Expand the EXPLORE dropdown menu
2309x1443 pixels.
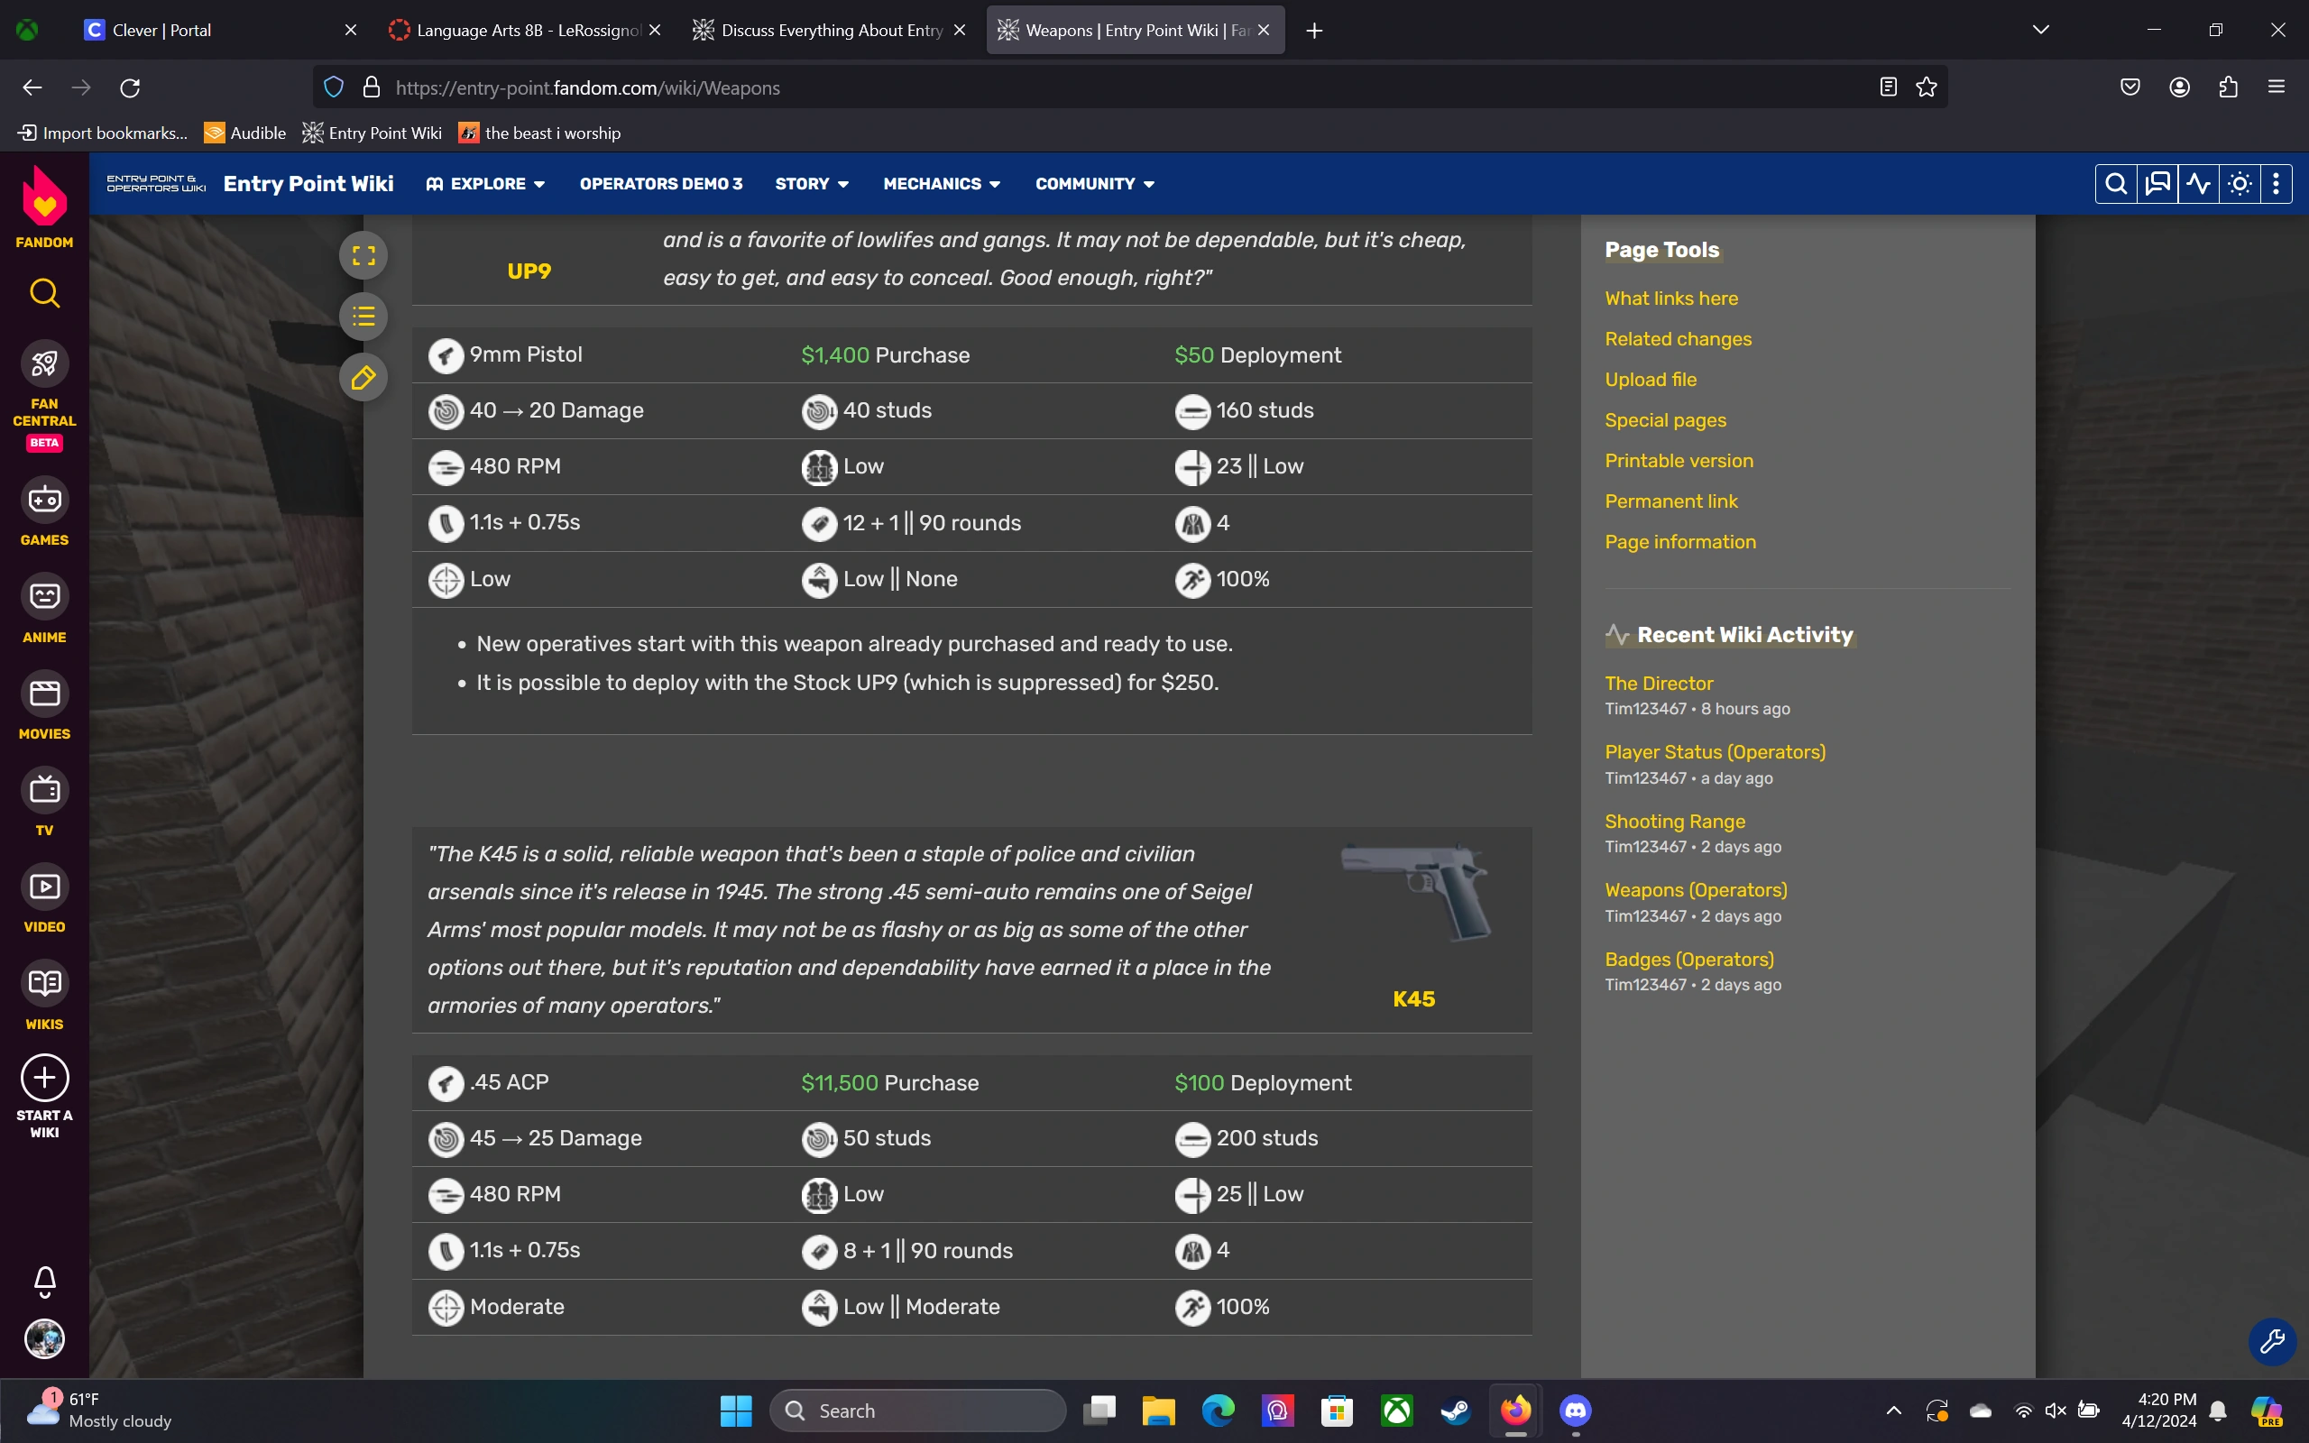pyautogui.click(x=485, y=183)
